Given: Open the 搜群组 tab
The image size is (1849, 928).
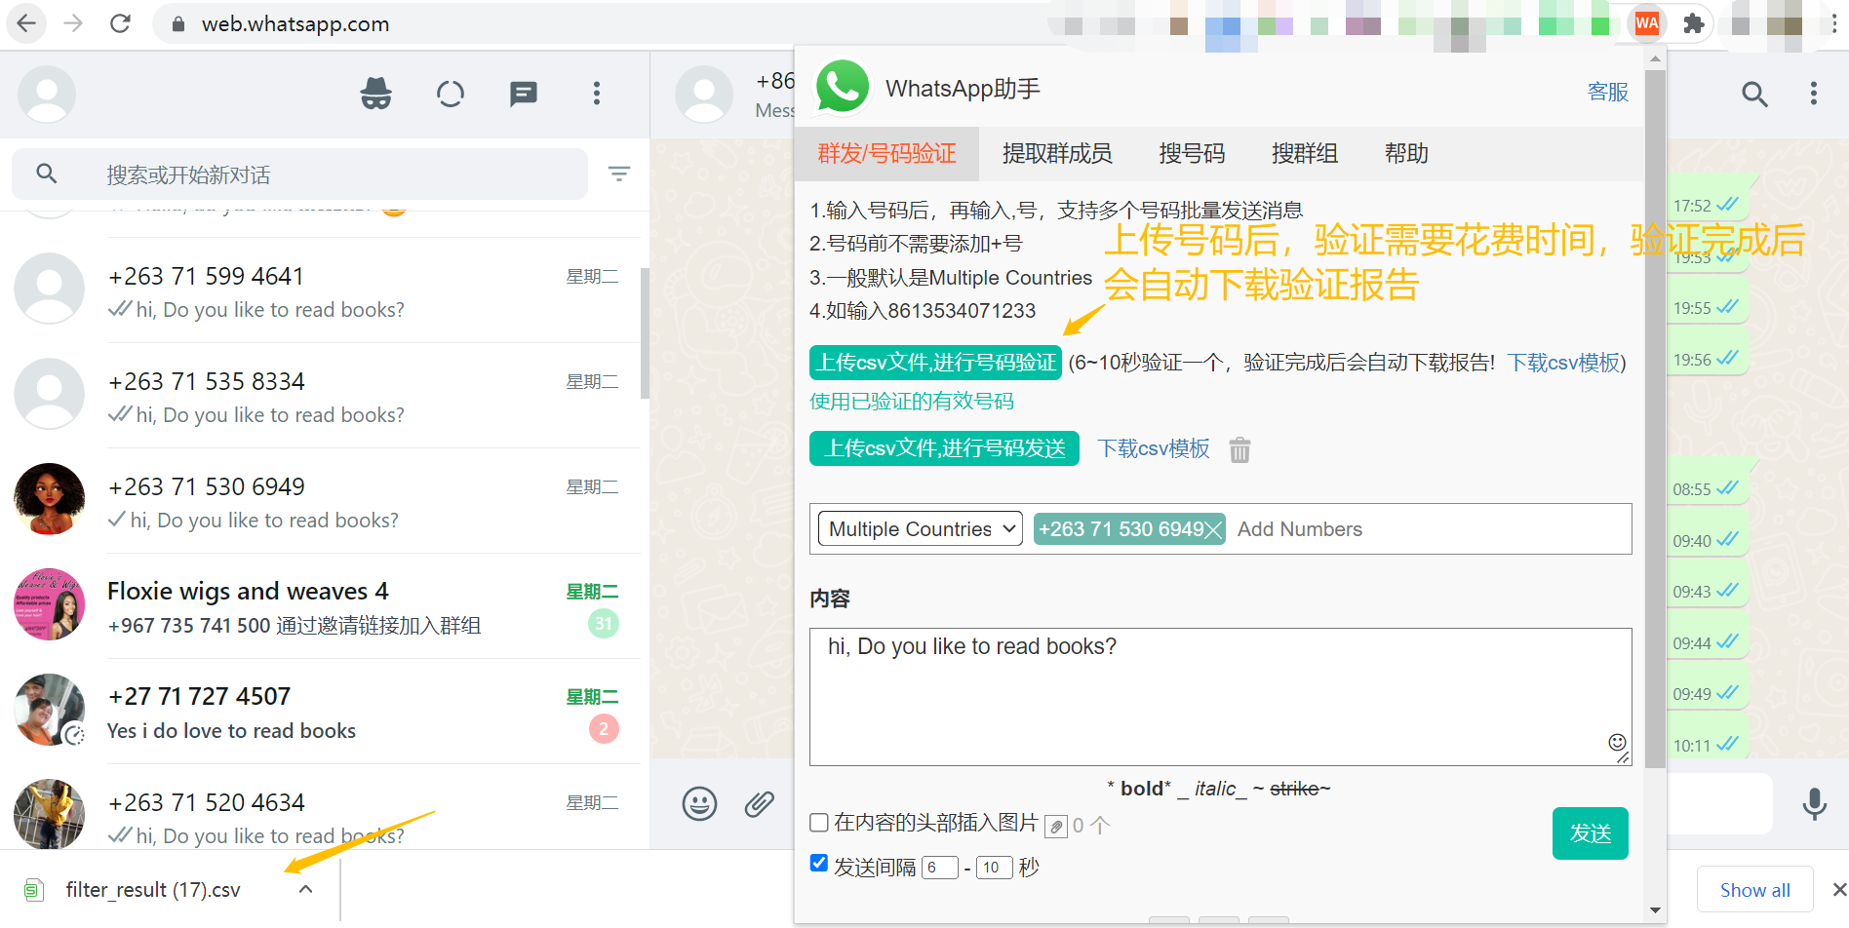Looking at the screenshot, I should click(1304, 153).
